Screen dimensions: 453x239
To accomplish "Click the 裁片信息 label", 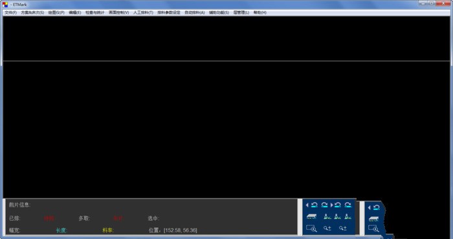I will pyautogui.click(x=19, y=205).
